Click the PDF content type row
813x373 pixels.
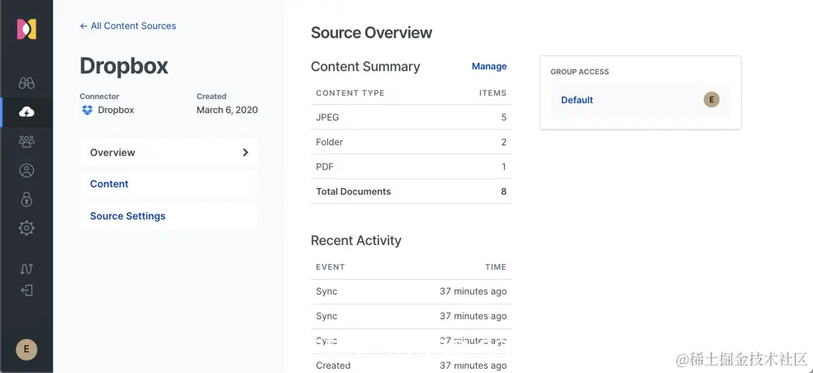point(411,167)
